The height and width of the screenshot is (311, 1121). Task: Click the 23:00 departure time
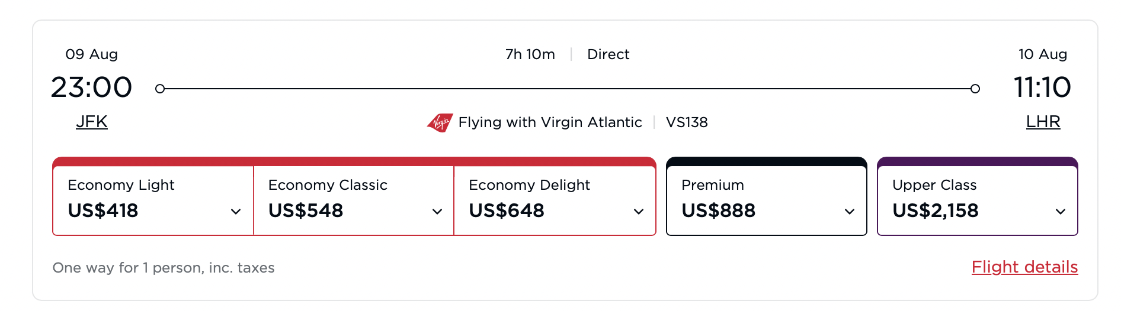click(x=91, y=88)
